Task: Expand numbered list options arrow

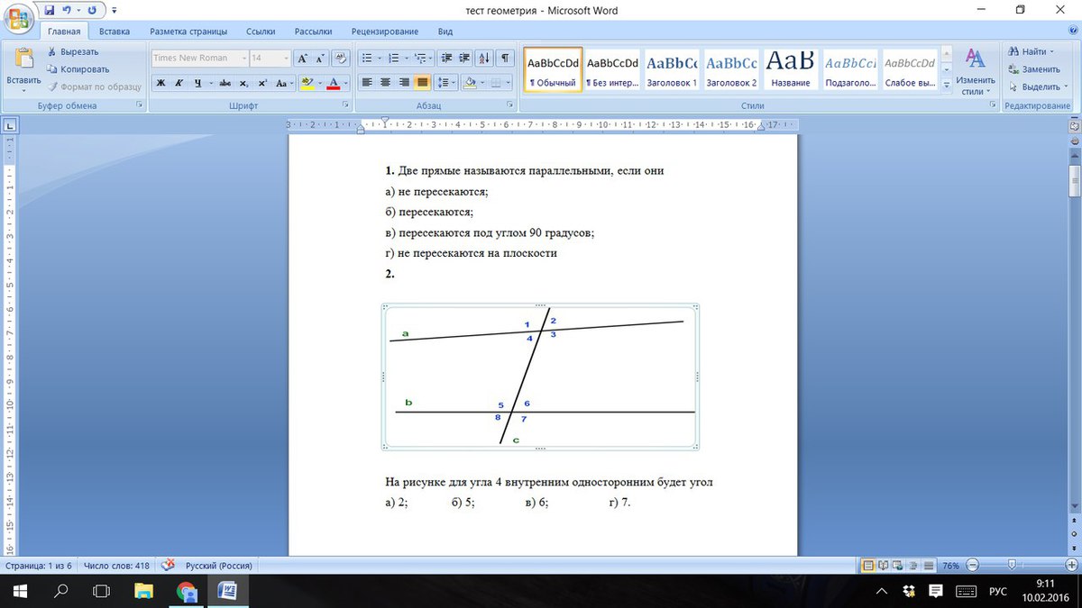Action: tap(406, 58)
